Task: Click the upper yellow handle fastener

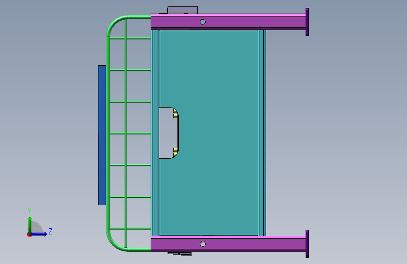Action: point(176,114)
